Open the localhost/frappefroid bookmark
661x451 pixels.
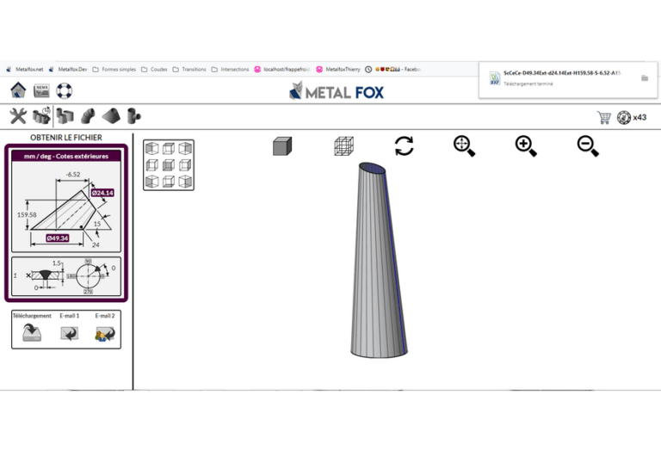pos(282,69)
